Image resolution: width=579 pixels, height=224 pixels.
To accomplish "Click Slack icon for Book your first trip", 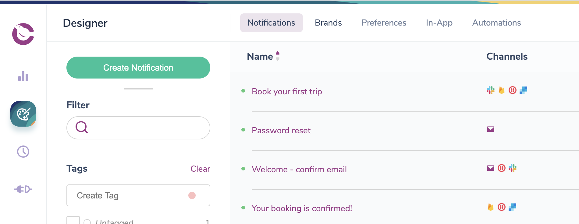I will coord(491,90).
